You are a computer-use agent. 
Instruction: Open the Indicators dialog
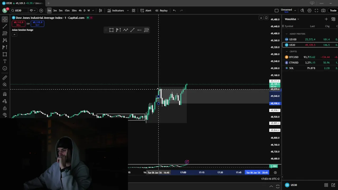[x=116, y=11]
